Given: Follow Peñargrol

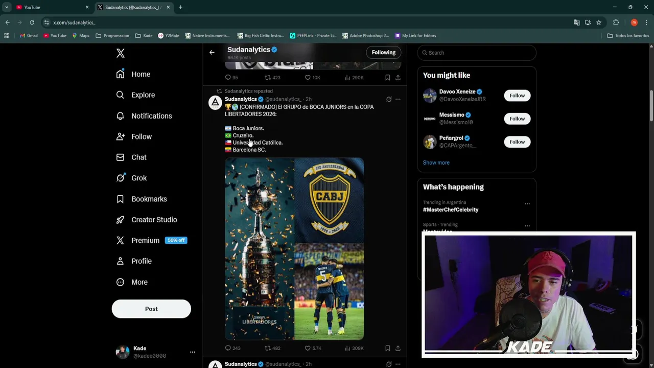Looking at the screenshot, I should pyautogui.click(x=517, y=142).
